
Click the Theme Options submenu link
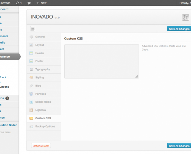tap(4, 87)
